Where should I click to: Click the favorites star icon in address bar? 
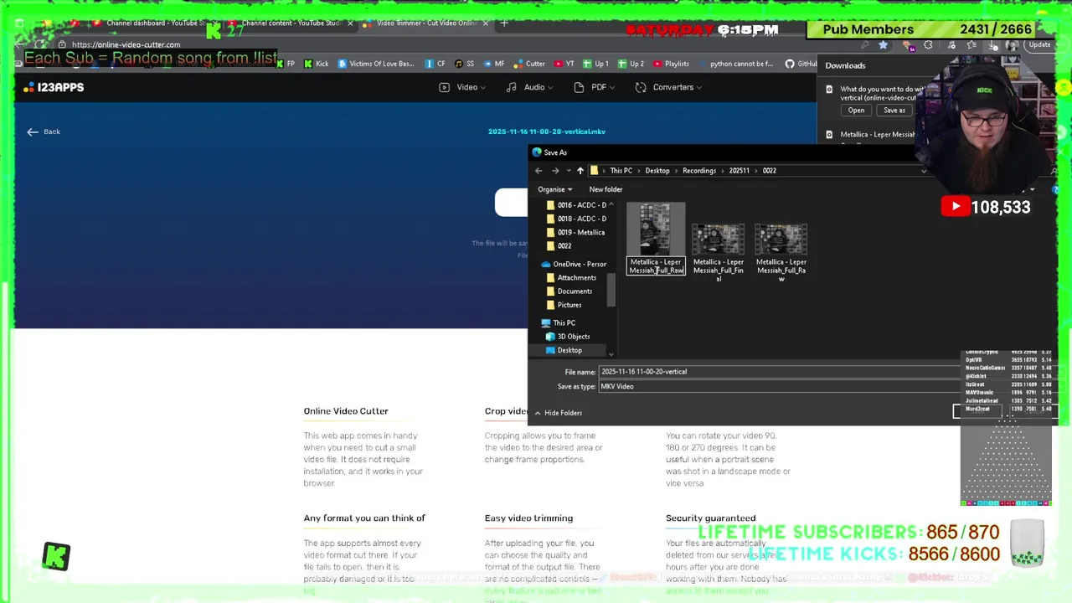point(883,45)
